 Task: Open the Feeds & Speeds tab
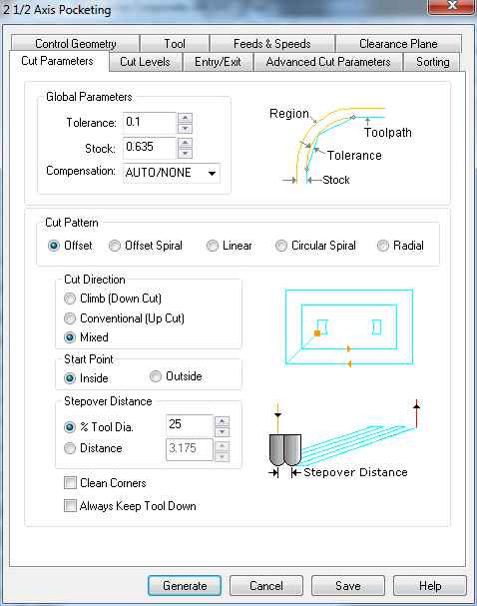click(x=271, y=44)
